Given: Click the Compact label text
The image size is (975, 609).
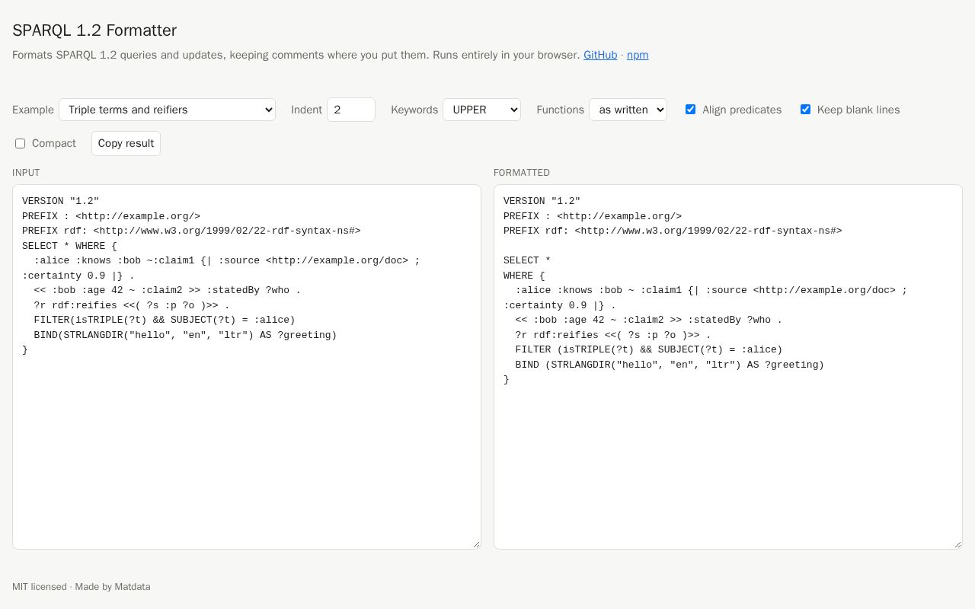Looking at the screenshot, I should 54,143.
